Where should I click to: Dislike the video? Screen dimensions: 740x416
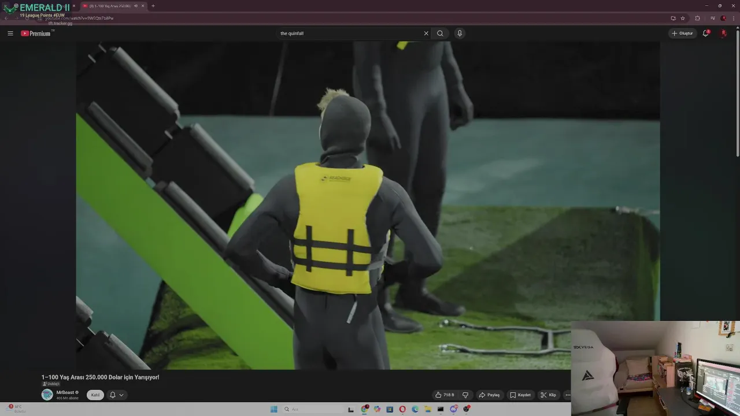(x=465, y=395)
